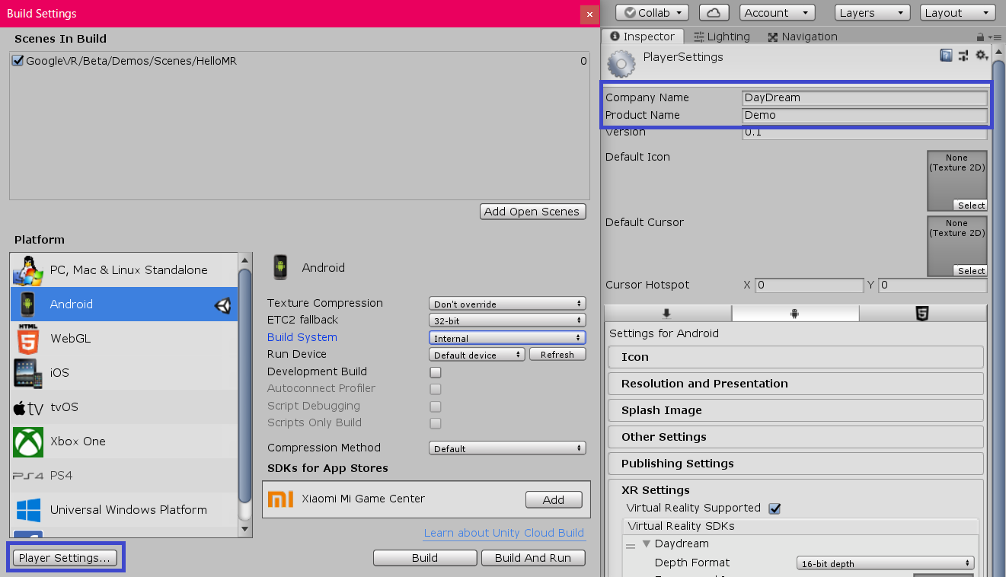Add the Xiaomi Mi Game Center SDK
The image size is (1006, 577).
click(554, 500)
